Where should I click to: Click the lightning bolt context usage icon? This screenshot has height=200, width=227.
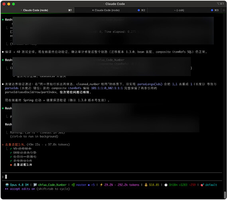coord(101,185)
